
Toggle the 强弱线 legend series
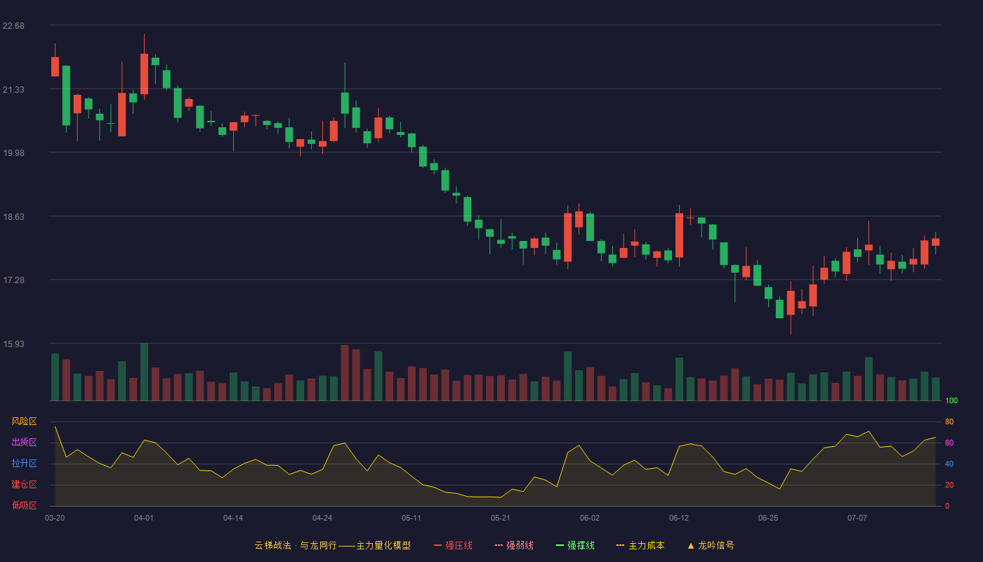(x=514, y=545)
